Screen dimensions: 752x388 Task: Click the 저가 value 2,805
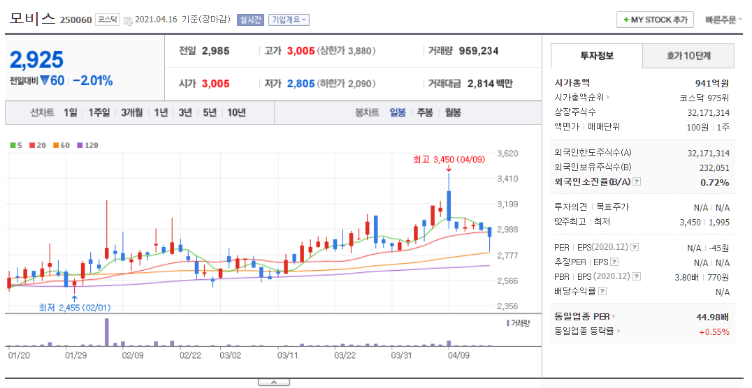pyautogui.click(x=301, y=83)
